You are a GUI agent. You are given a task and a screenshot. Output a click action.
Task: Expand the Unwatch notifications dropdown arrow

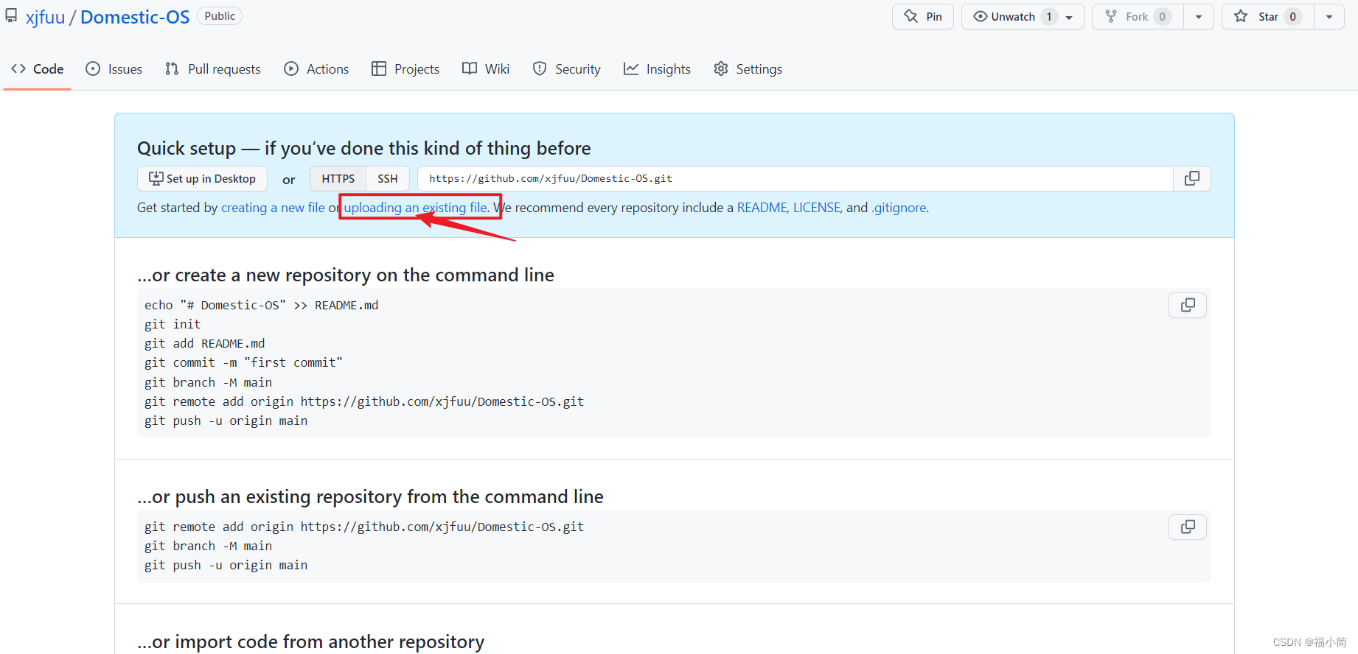[x=1069, y=17]
